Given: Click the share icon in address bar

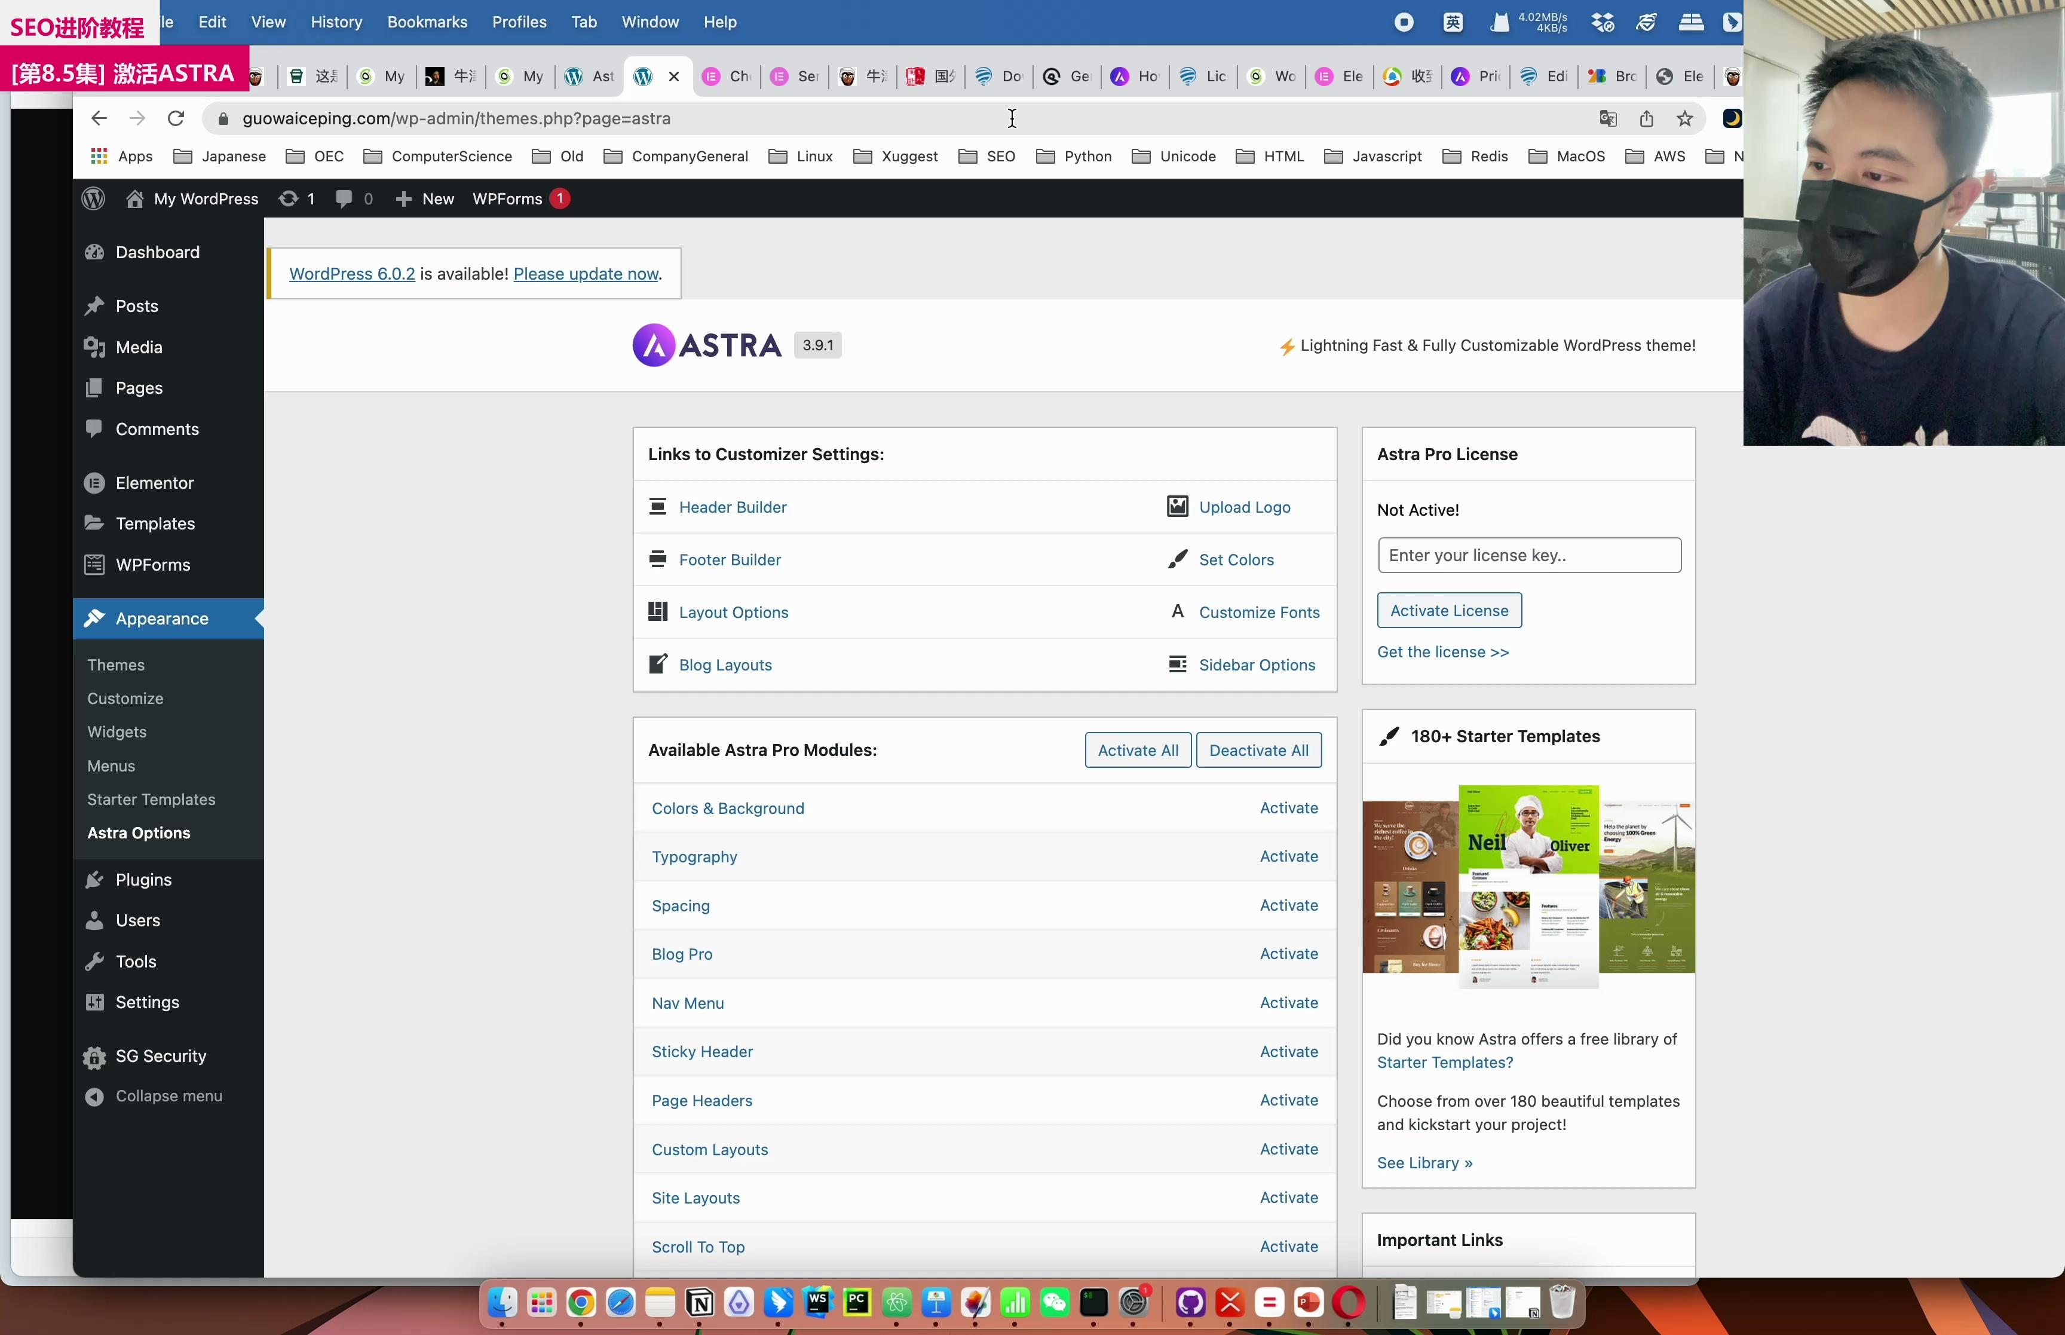Looking at the screenshot, I should point(1647,119).
